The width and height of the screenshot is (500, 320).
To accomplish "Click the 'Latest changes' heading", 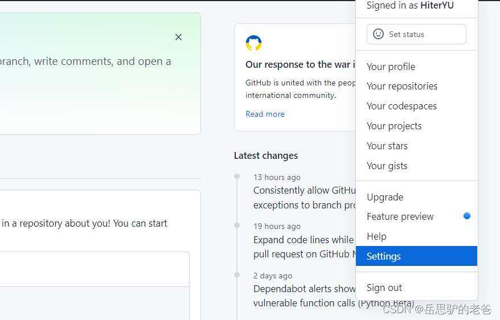I will tap(266, 155).
